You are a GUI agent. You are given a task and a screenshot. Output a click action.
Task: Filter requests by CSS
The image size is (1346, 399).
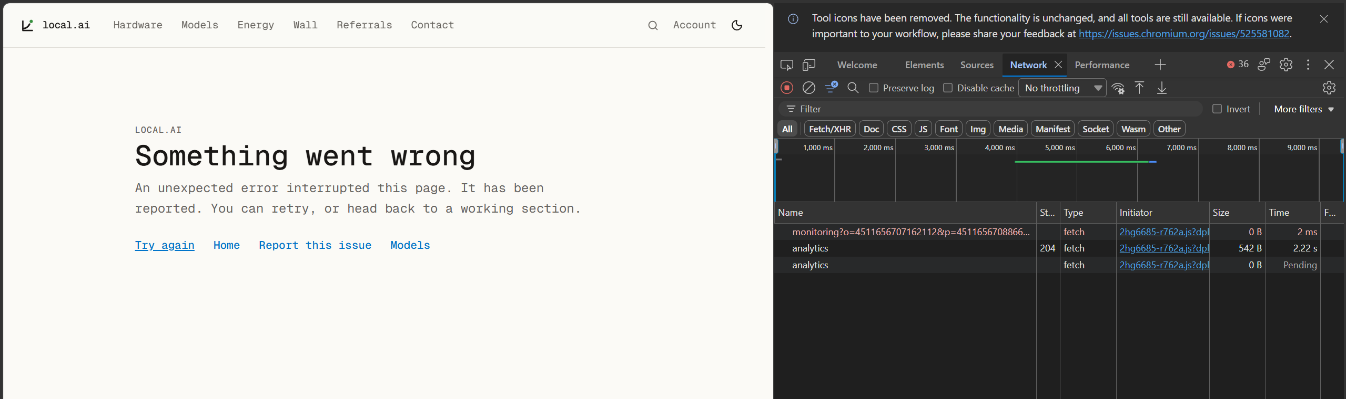coord(899,129)
